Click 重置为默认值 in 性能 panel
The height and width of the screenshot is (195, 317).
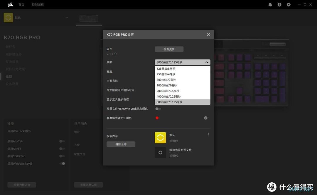click(22, 185)
